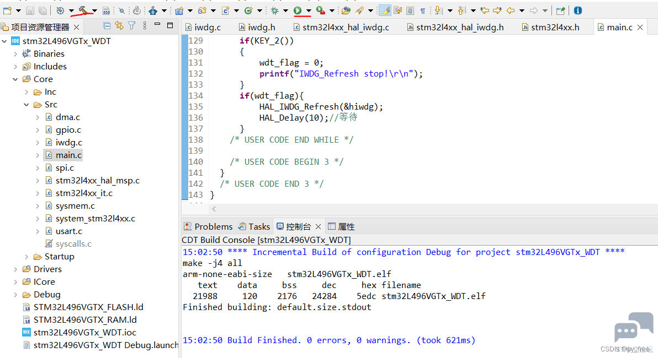
Task: Switch to the iwdg.h editor tab
Action: click(x=257, y=27)
